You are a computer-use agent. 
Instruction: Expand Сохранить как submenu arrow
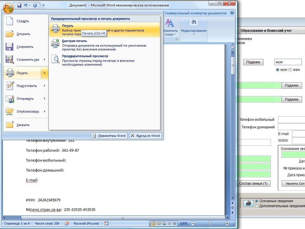(45, 60)
